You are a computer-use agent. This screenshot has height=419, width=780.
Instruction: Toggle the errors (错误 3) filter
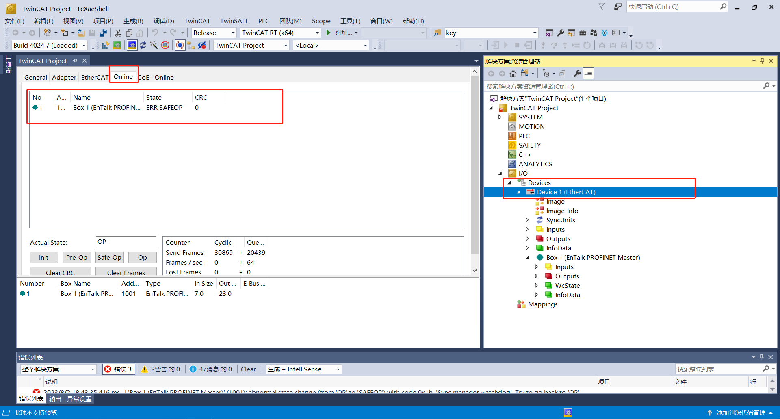(118, 369)
